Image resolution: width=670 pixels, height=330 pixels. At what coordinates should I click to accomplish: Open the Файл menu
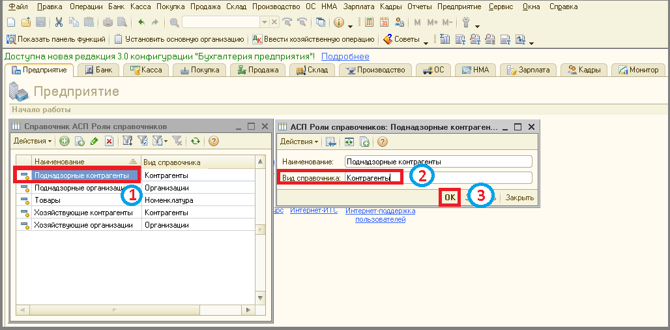point(17,7)
